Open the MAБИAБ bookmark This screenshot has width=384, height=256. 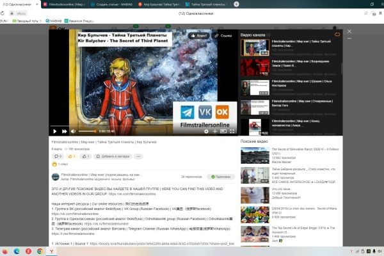pyautogui.click(x=53, y=21)
